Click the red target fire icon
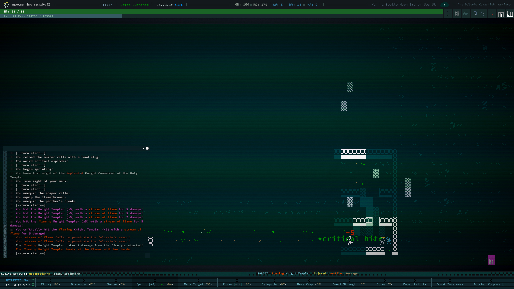 coord(492,14)
